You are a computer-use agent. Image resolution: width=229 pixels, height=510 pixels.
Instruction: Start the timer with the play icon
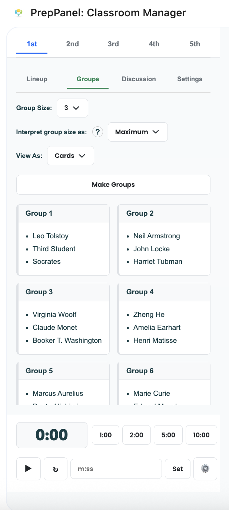[28, 468]
